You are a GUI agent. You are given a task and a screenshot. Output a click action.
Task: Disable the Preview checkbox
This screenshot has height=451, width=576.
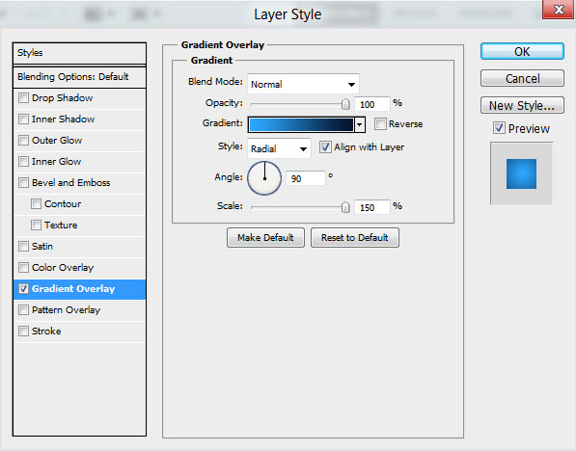click(x=499, y=128)
